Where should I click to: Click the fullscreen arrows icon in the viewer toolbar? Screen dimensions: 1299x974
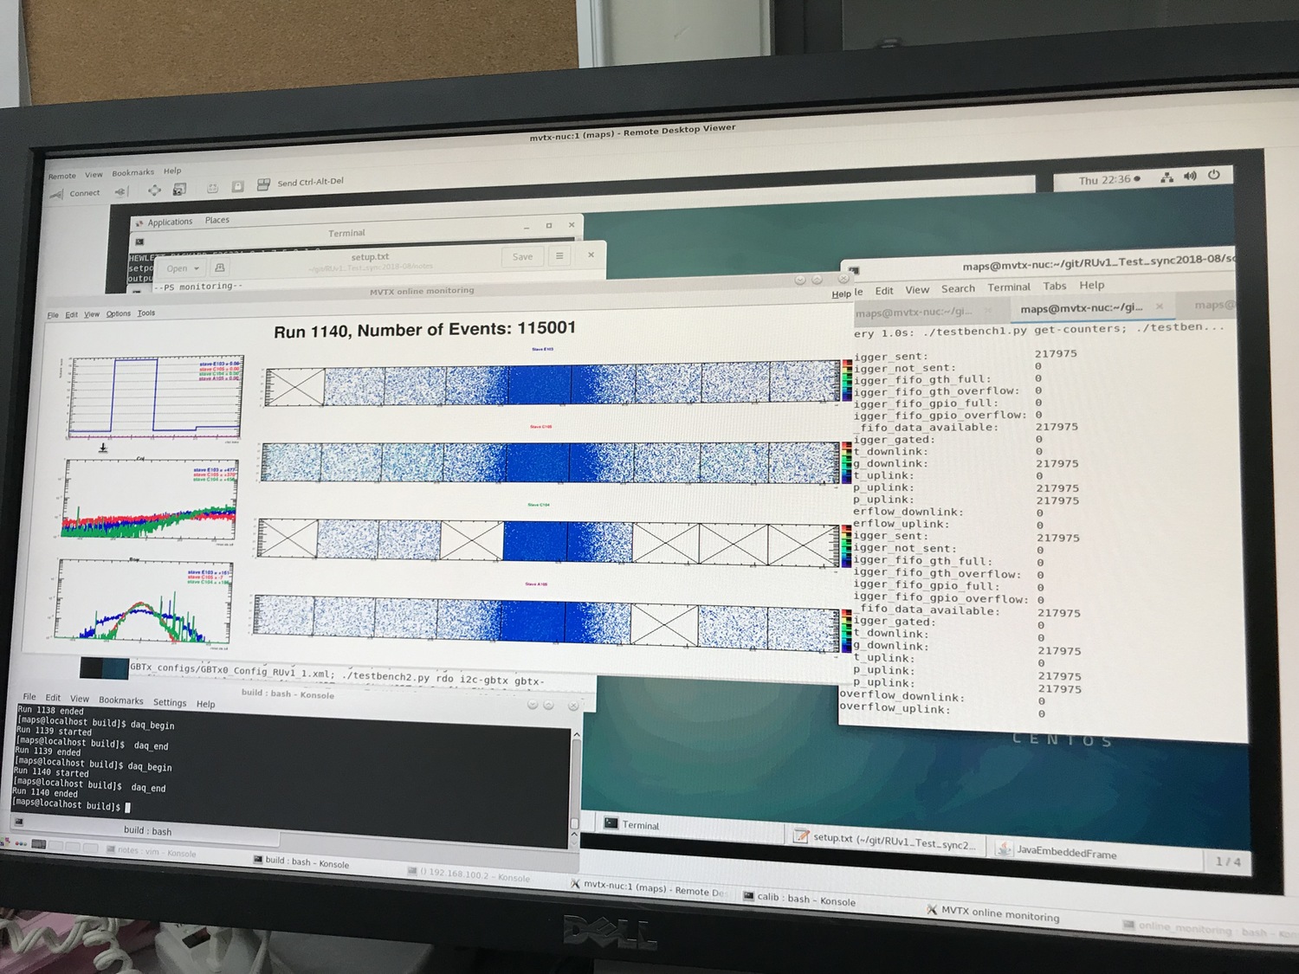point(154,190)
